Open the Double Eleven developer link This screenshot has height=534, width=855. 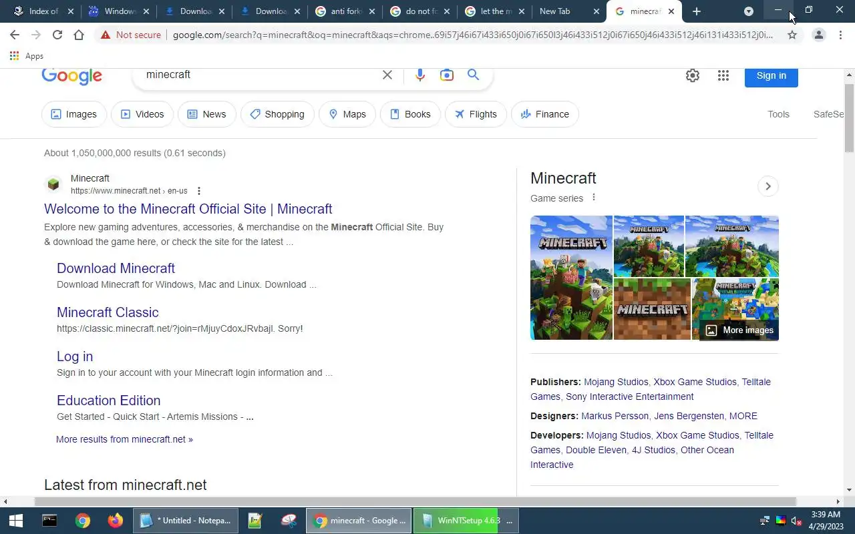pos(596,450)
